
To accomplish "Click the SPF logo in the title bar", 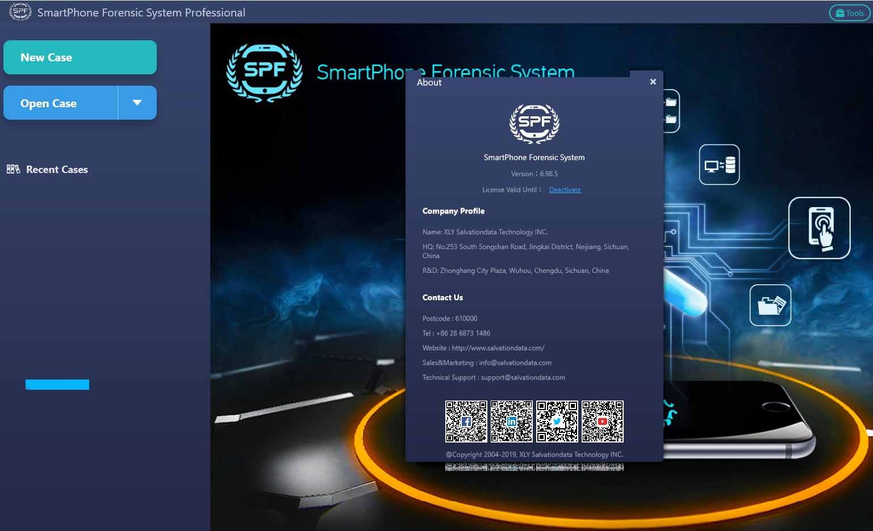I will [x=20, y=11].
